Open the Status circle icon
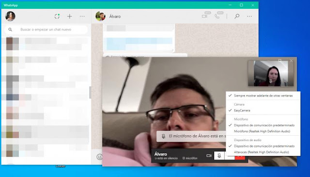The image size is (310, 177). tap(57, 16)
